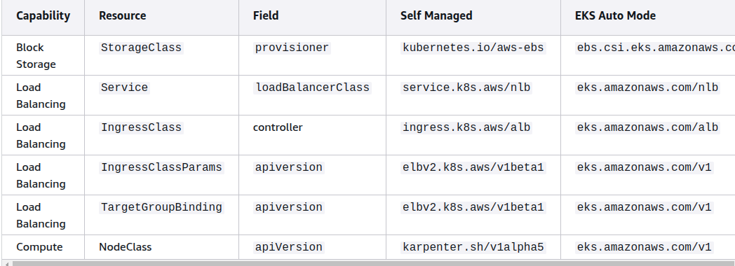Click the Self Managed column header
This screenshot has width=735, height=266.
coord(436,16)
